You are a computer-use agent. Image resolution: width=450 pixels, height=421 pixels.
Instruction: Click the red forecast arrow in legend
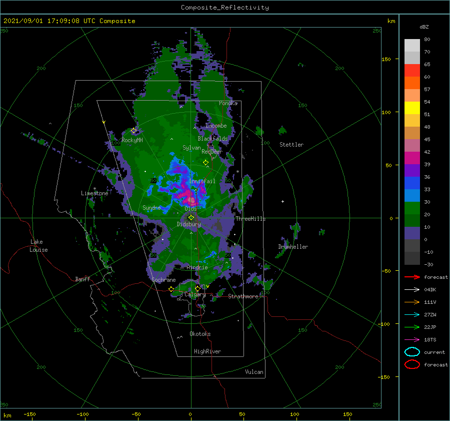(412, 277)
